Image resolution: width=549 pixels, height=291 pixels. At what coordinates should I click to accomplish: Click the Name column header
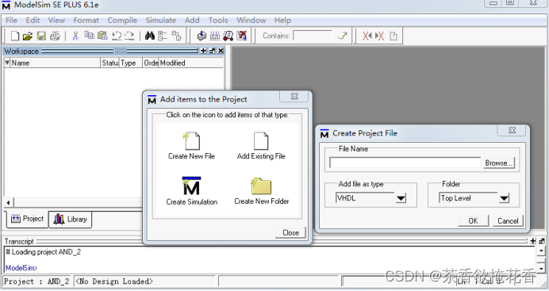click(x=56, y=63)
